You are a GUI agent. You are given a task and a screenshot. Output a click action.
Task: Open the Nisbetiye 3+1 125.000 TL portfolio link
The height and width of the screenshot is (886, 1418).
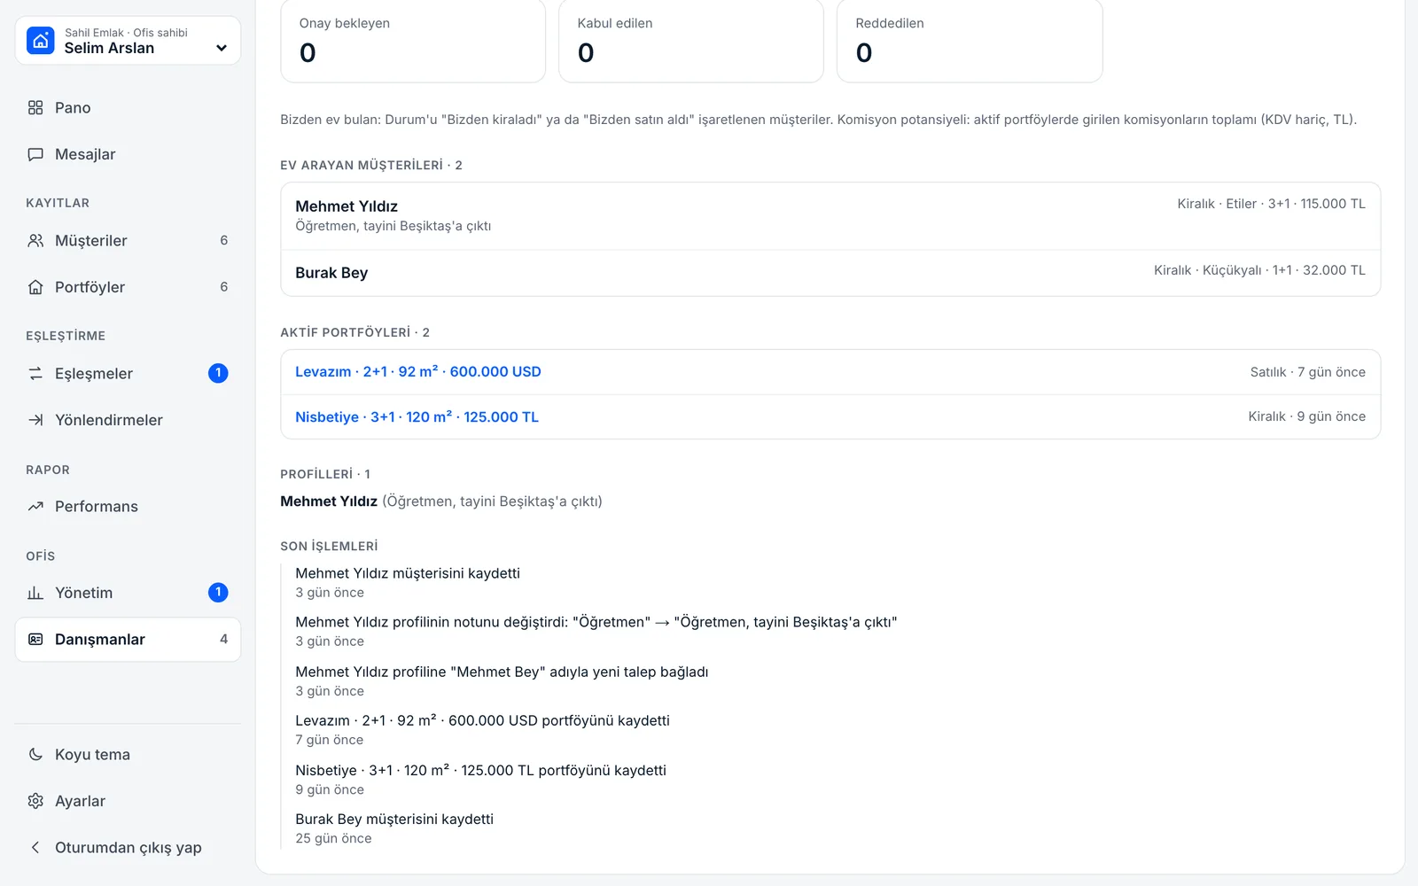(x=417, y=416)
